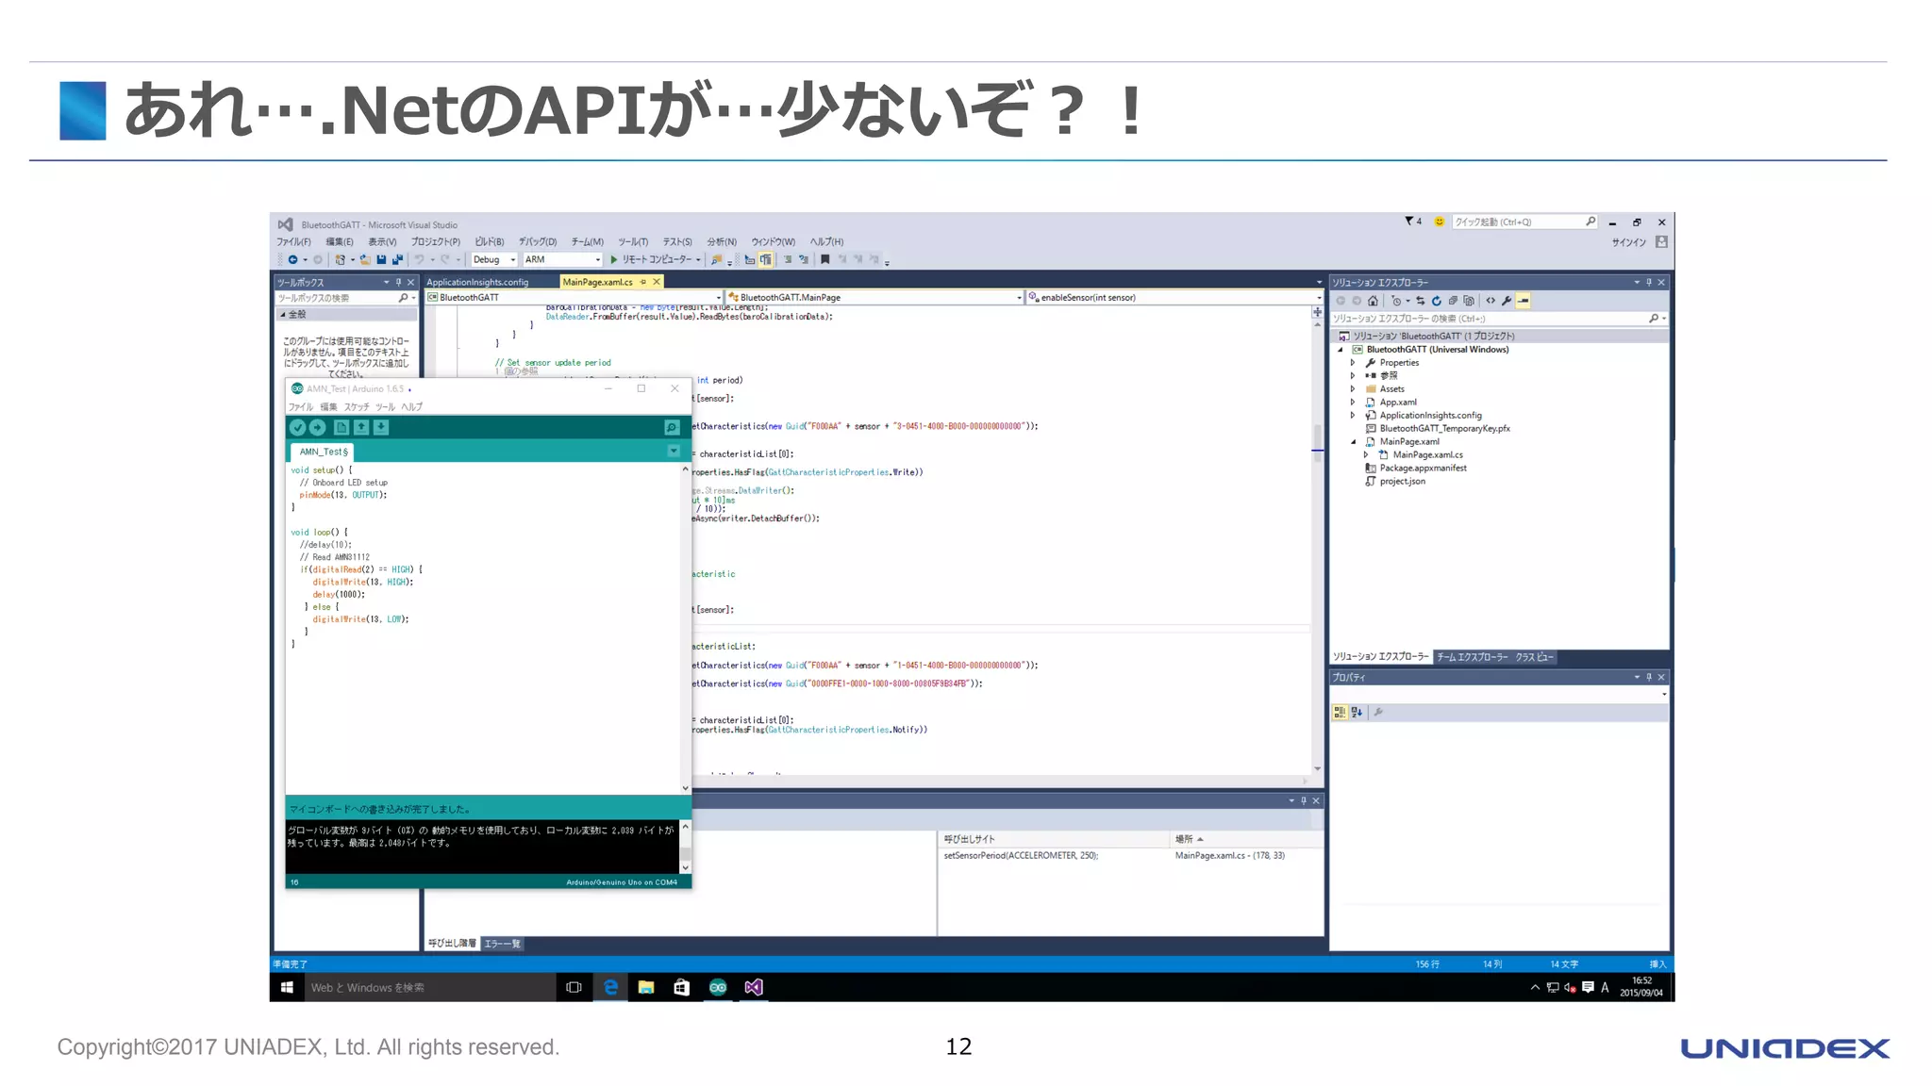Image resolution: width=1932 pixels, height=1086 pixels.
Task: Expand the Assets folder node
Action: (1353, 389)
